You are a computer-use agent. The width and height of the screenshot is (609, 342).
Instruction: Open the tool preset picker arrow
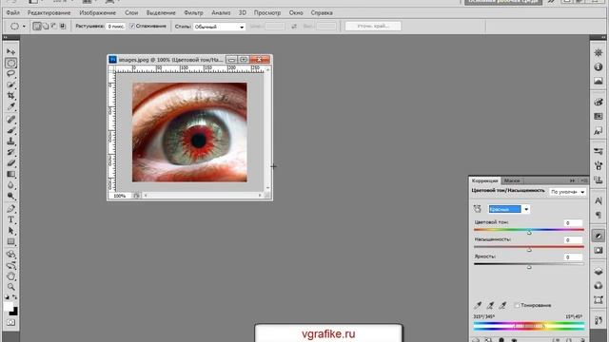24,27
